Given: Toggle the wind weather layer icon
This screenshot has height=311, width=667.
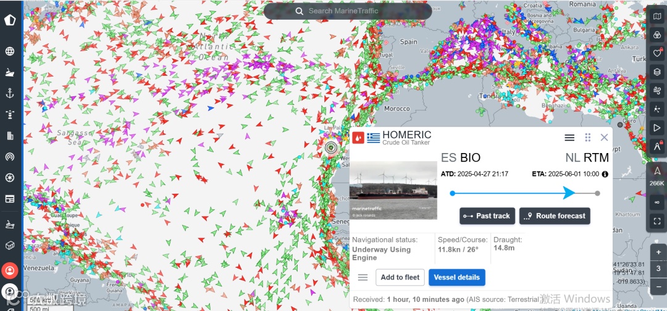Looking at the screenshot, I should [657, 90].
